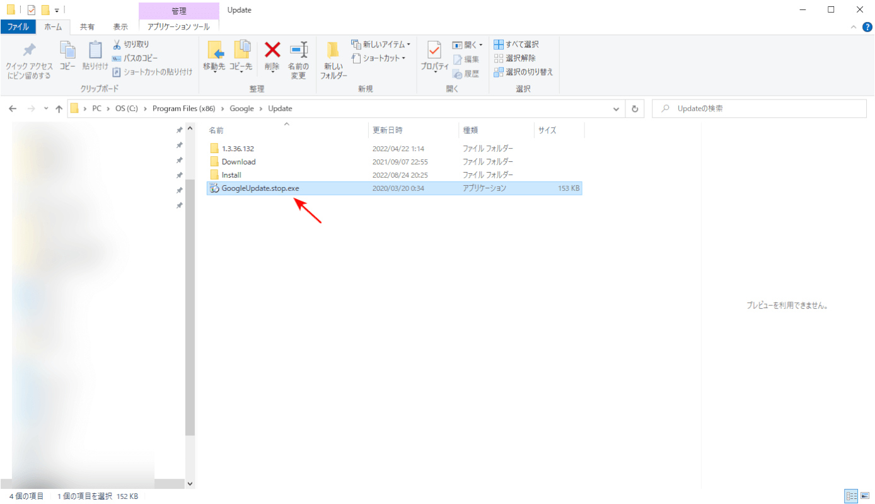Screen dimensions: 875x504
Task: Open recent locations dropdown arrow
Action: (x=46, y=108)
